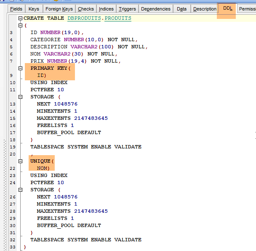The width and height of the screenshot is (256, 251).
Task: View the Dependencies tab
Action: click(156, 9)
